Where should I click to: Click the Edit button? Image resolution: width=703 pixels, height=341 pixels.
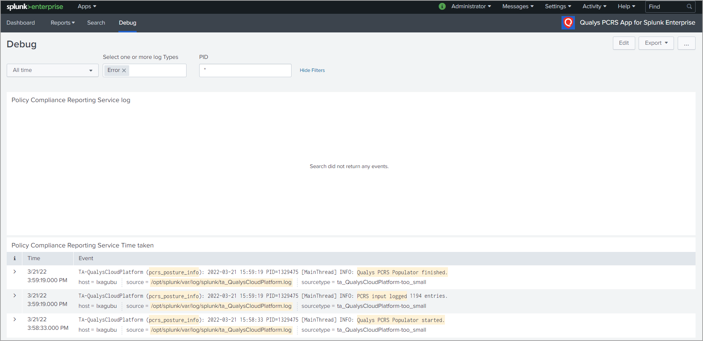point(624,43)
